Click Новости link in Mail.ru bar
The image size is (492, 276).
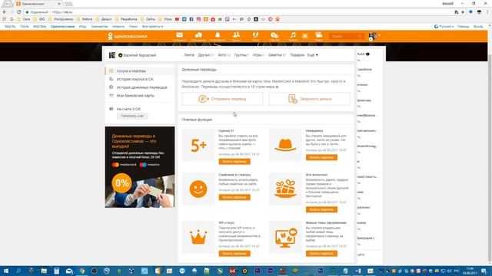118,27
